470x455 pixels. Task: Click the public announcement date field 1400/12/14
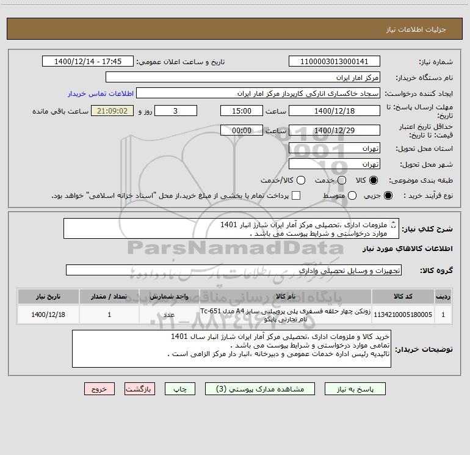(88, 62)
